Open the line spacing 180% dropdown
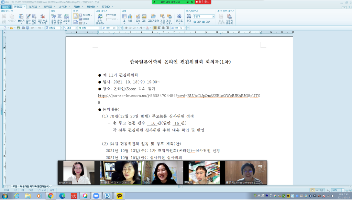The width and height of the screenshot is (352, 210). click(185, 28)
